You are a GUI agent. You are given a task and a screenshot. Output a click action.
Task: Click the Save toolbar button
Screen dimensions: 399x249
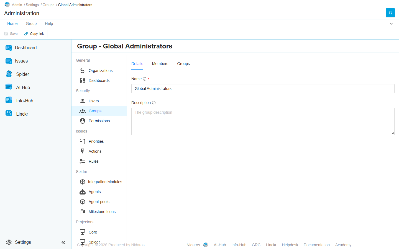[x=11, y=34]
